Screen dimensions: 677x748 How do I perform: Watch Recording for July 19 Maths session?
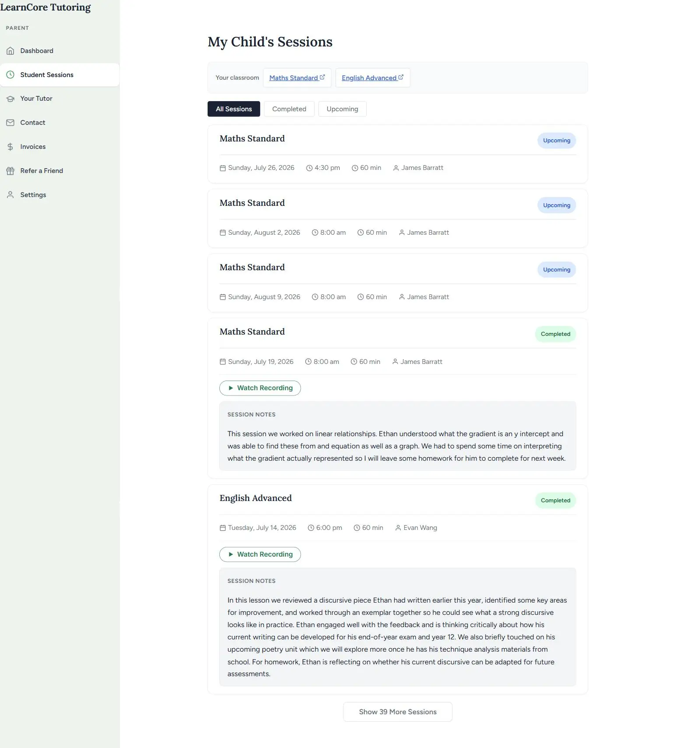click(260, 388)
